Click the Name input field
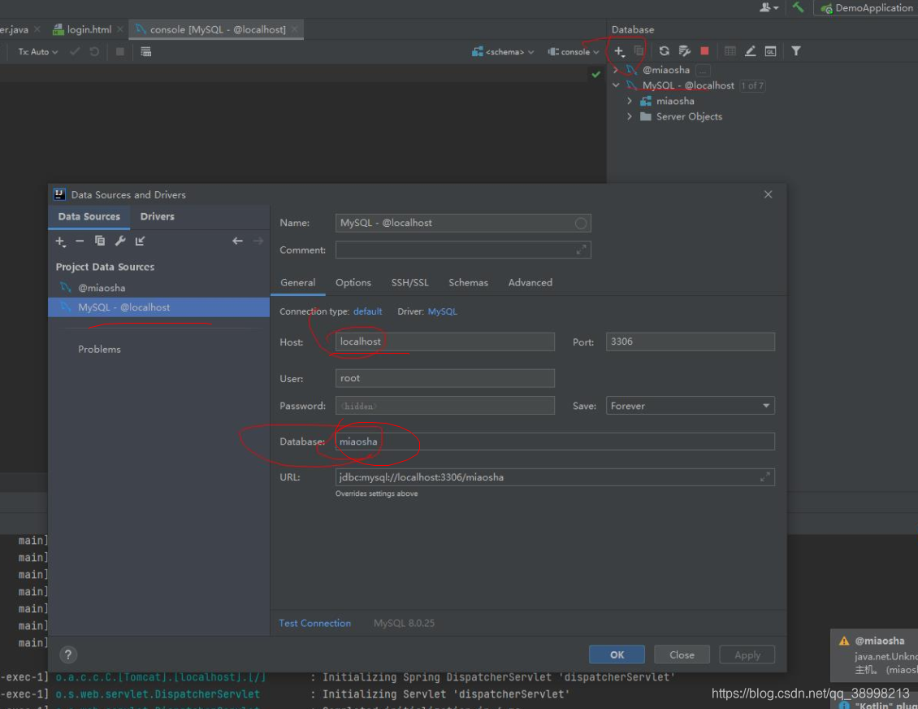The height and width of the screenshot is (709, 918). [463, 224]
